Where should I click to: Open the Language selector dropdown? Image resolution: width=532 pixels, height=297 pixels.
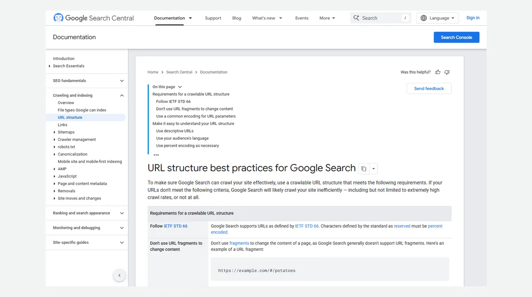(438, 18)
